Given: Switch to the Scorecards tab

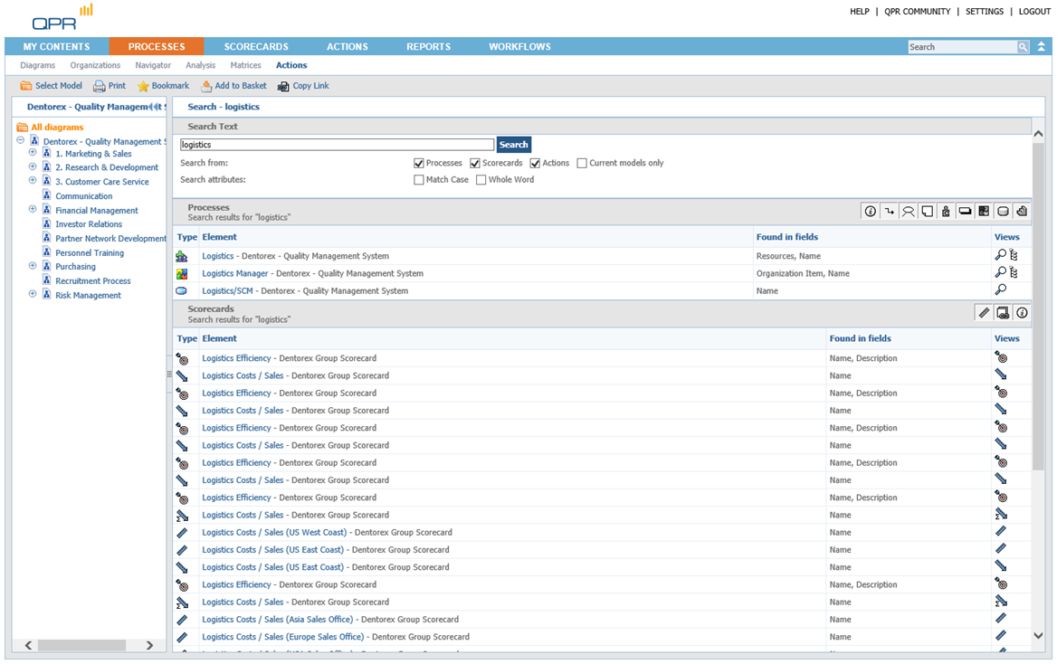Looking at the screenshot, I should coord(256,47).
